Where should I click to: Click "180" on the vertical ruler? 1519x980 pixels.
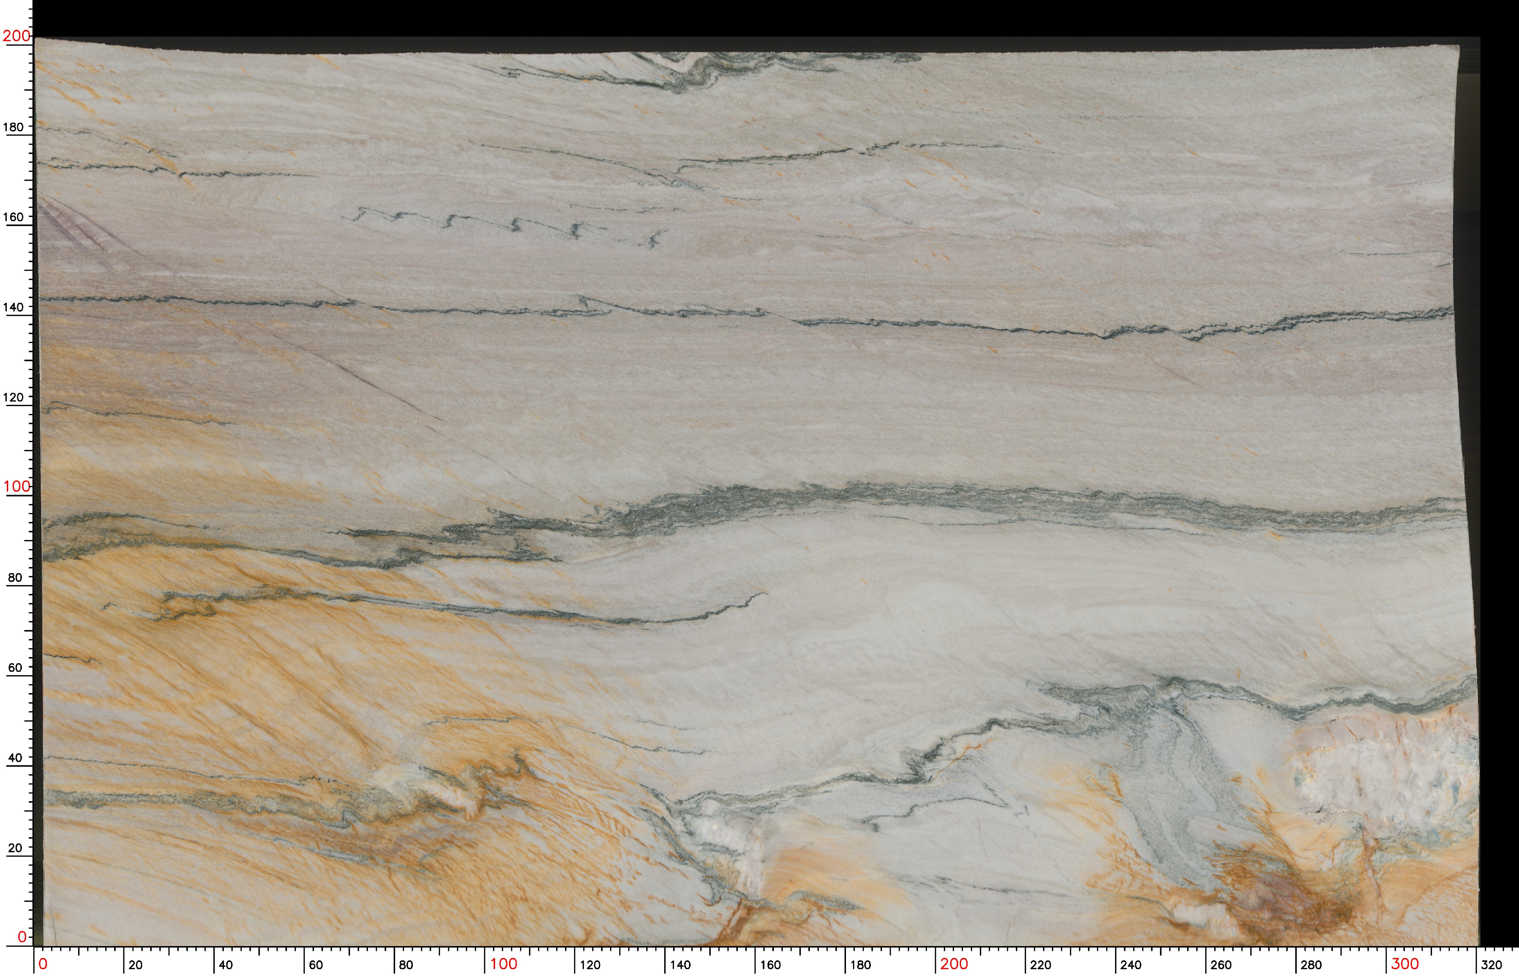[13, 127]
